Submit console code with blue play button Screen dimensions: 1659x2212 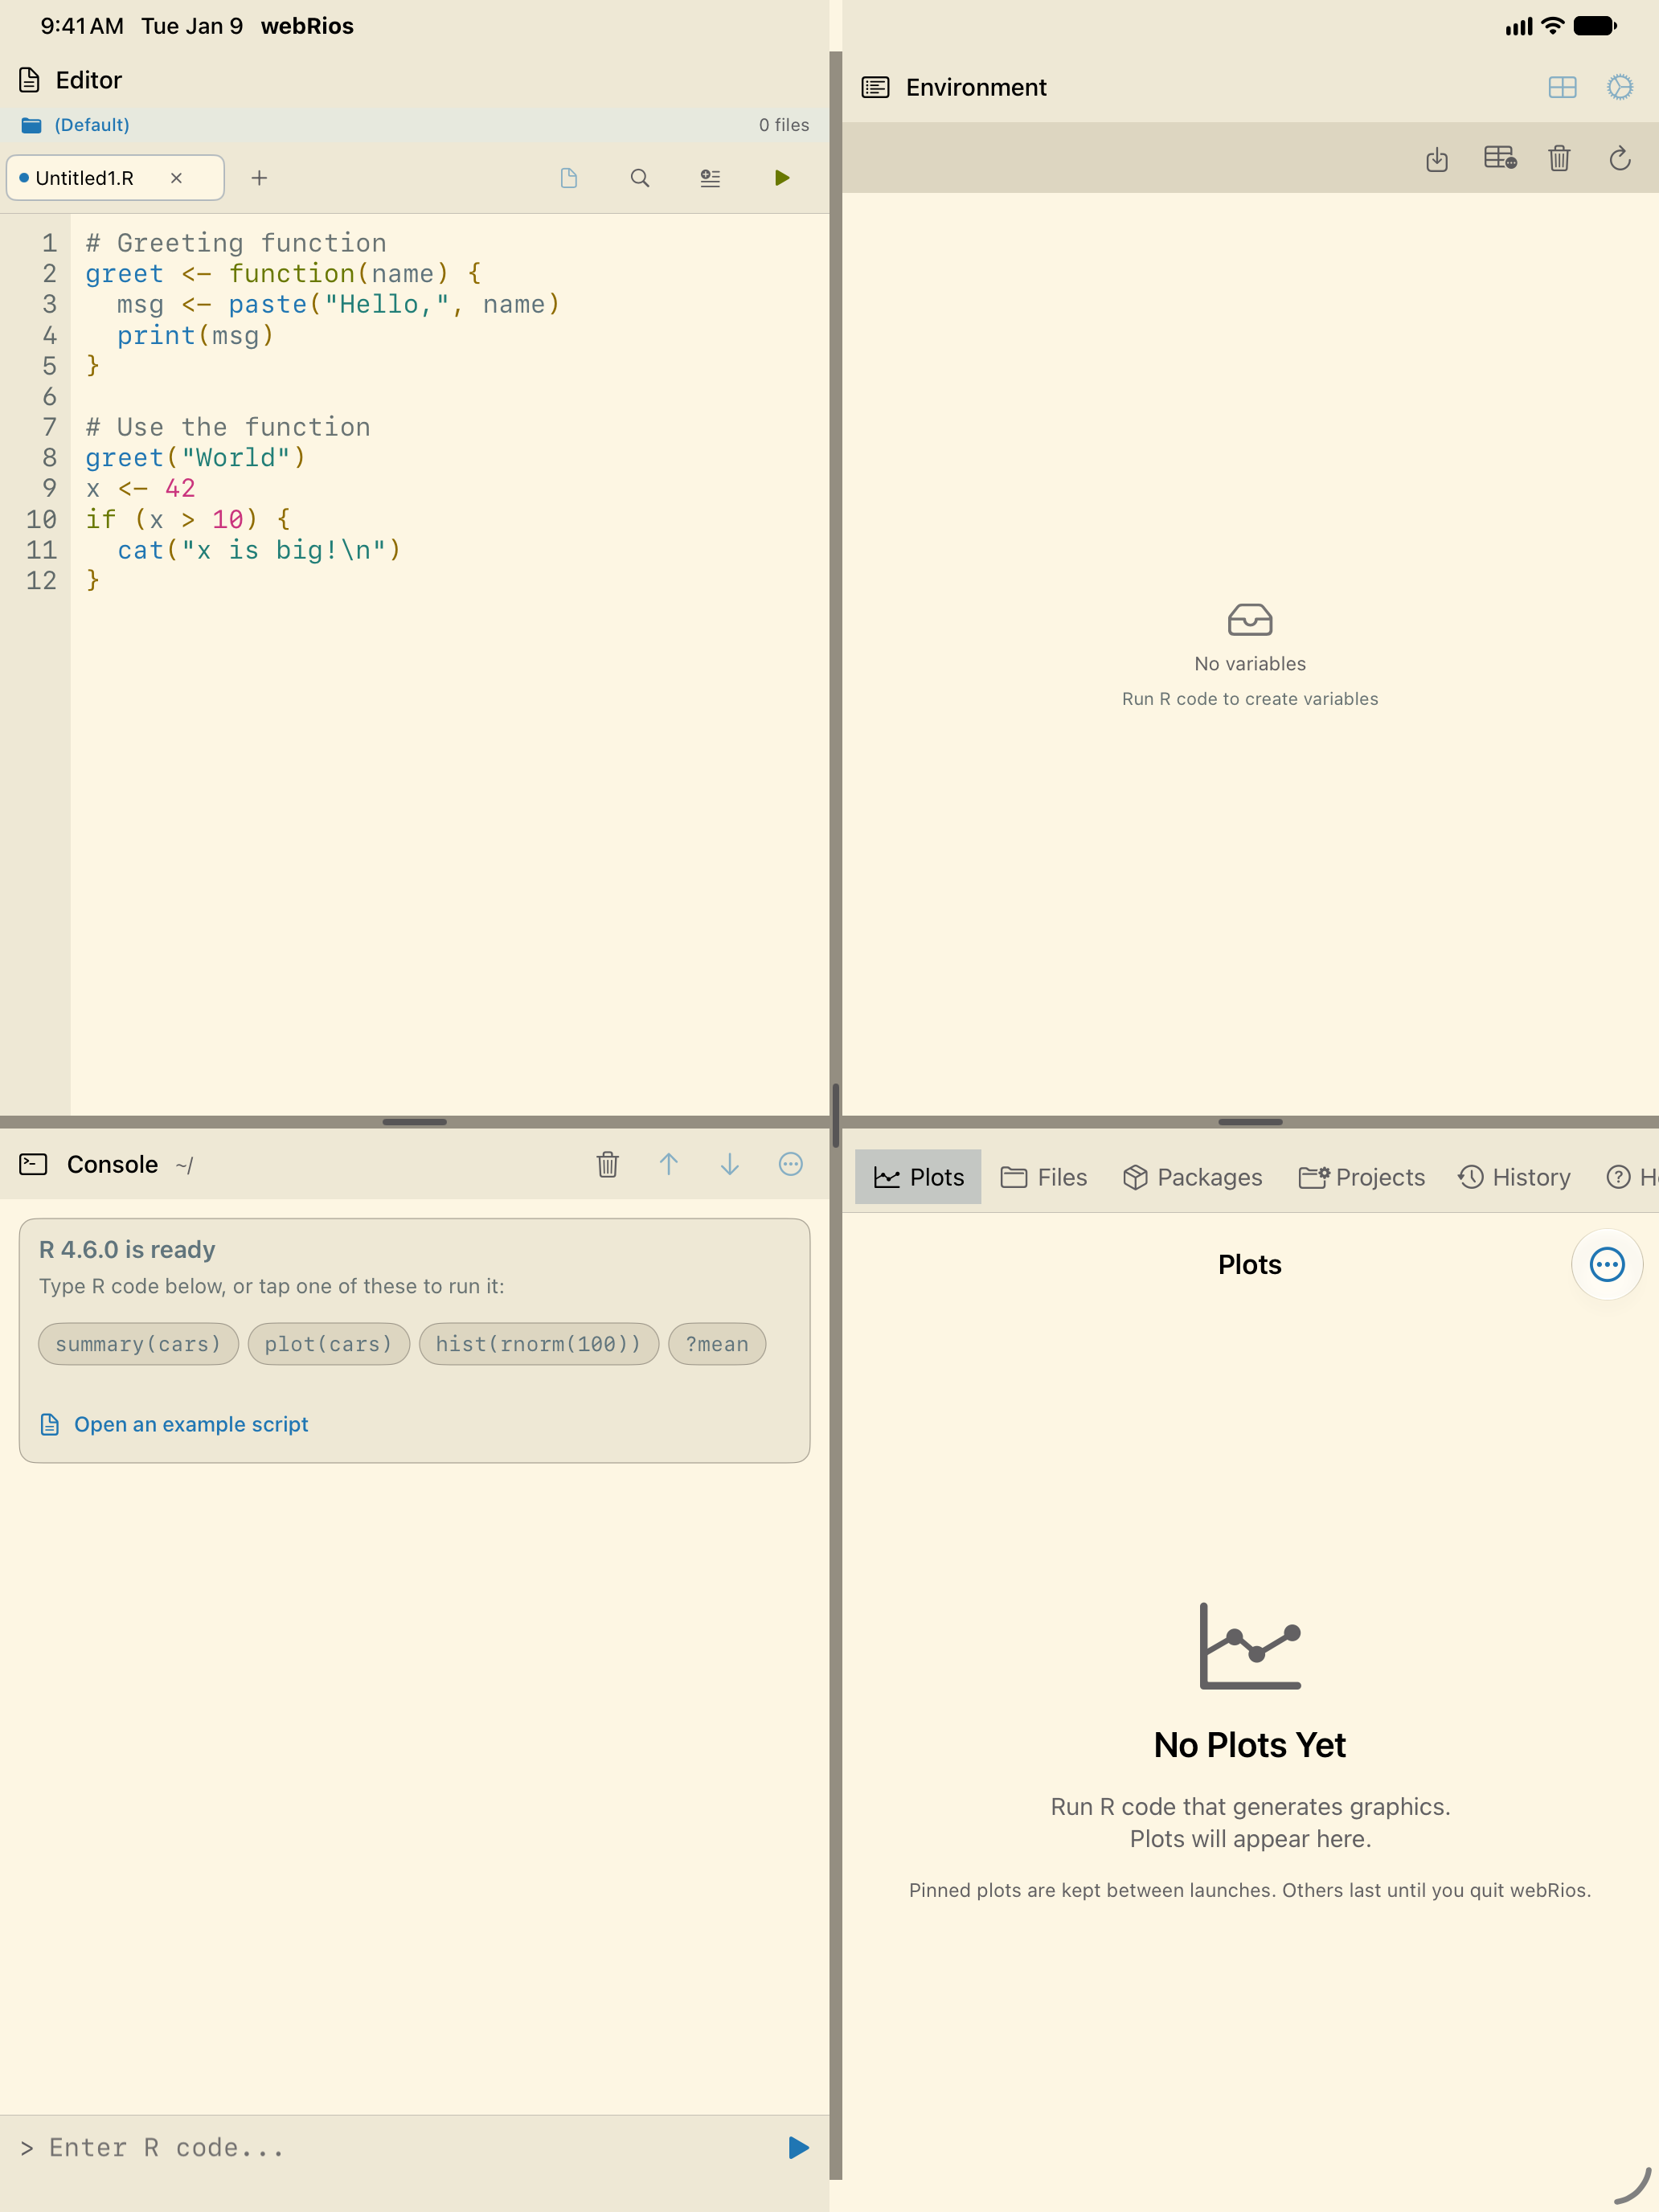point(798,2147)
